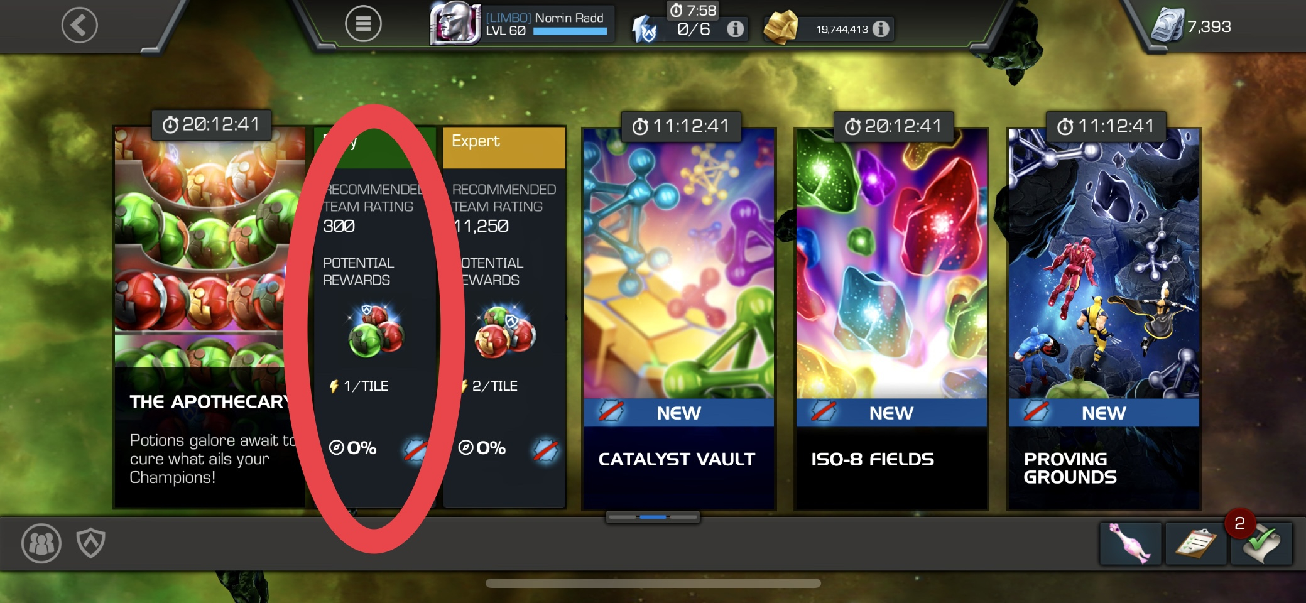Image resolution: width=1306 pixels, height=603 pixels.
Task: Go back using the arrow button
Action: 80,26
